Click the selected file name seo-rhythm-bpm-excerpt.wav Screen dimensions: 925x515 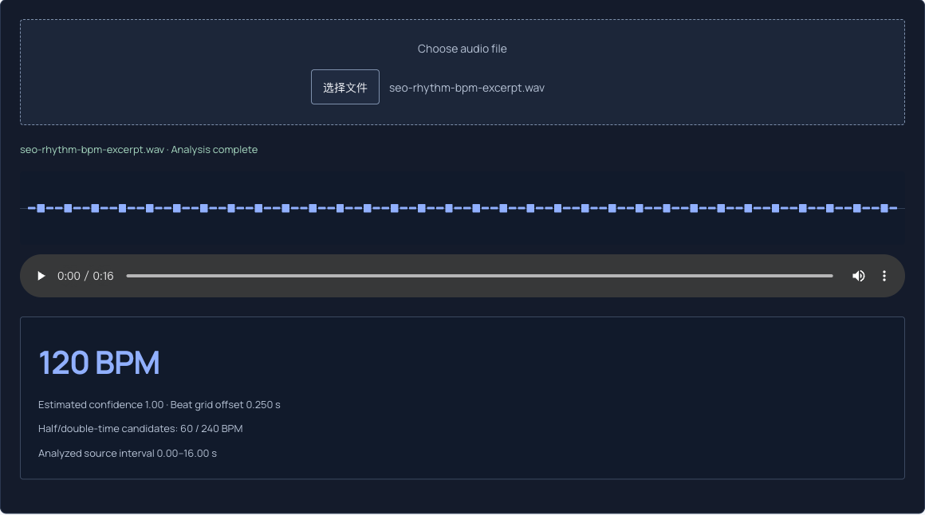click(466, 88)
